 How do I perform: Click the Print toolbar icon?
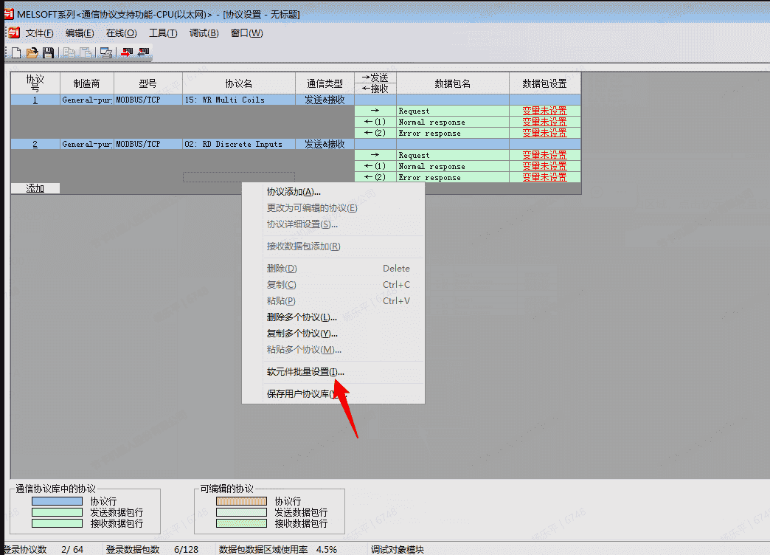click(x=105, y=52)
